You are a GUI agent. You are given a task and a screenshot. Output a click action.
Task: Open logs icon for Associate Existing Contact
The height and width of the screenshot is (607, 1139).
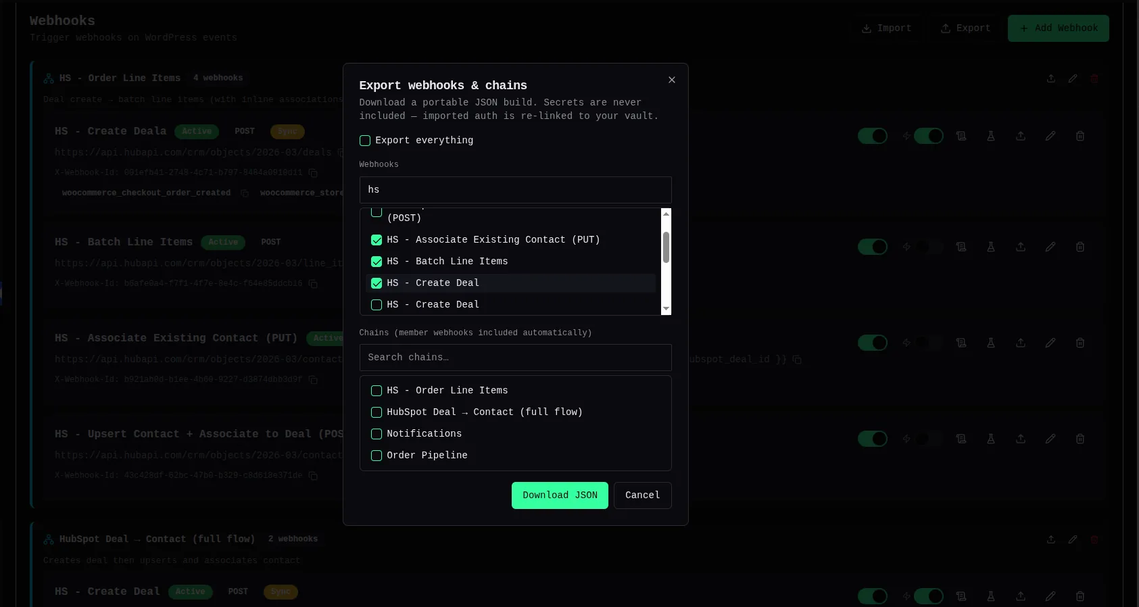point(961,343)
